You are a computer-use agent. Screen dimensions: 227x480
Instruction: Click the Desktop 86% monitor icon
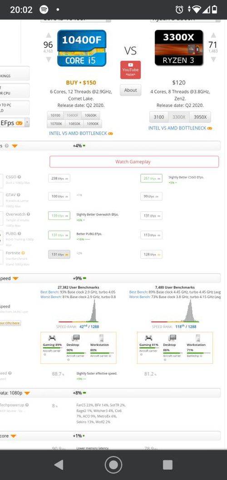(x=172, y=338)
